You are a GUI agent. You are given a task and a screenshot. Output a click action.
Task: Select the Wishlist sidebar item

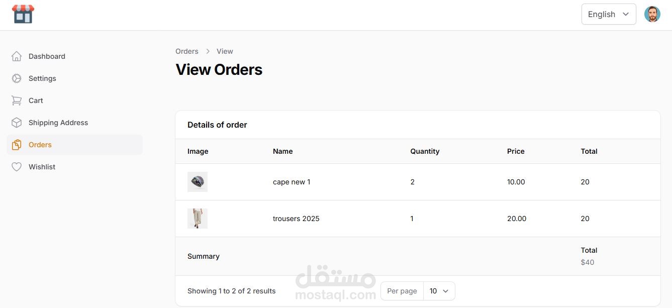(42, 167)
